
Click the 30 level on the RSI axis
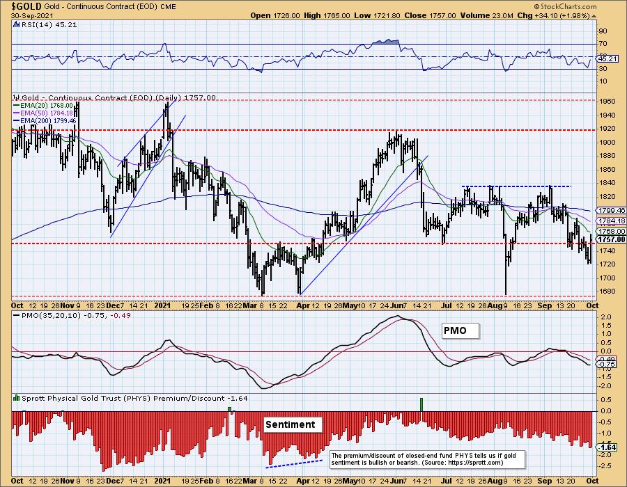click(x=603, y=69)
